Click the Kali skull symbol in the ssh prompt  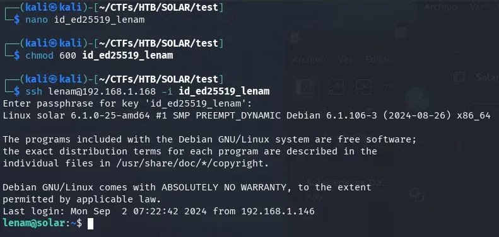(53, 79)
